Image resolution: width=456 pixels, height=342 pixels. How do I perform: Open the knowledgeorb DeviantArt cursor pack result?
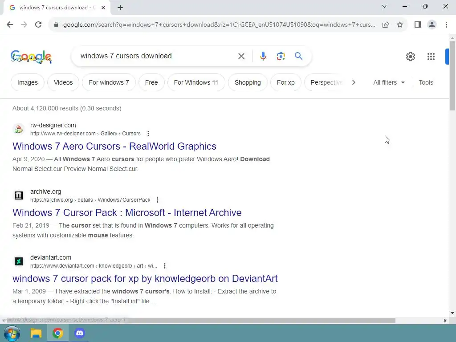pos(145,278)
